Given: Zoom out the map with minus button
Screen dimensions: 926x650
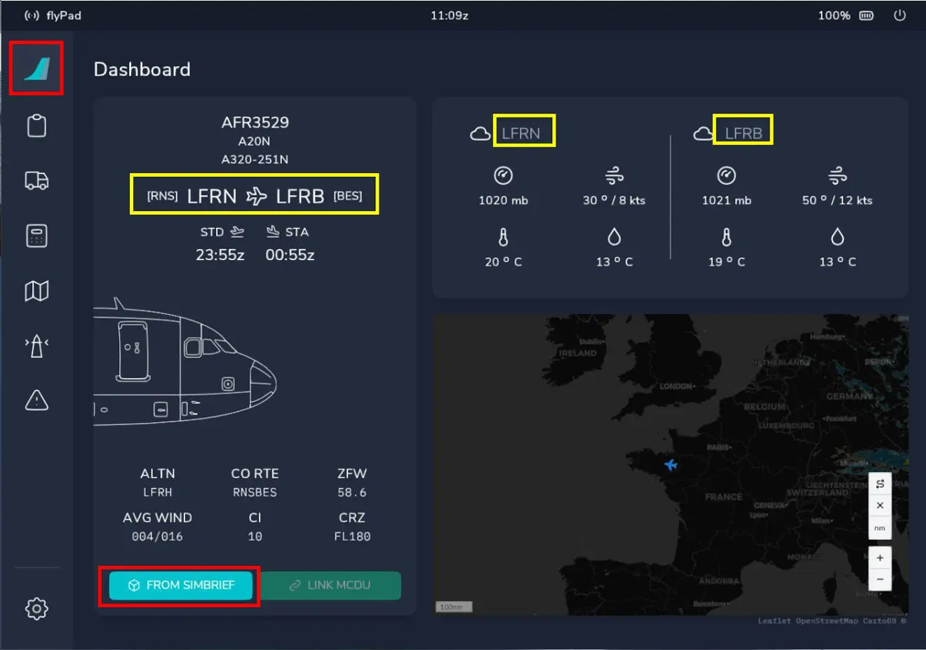Looking at the screenshot, I should 880,579.
